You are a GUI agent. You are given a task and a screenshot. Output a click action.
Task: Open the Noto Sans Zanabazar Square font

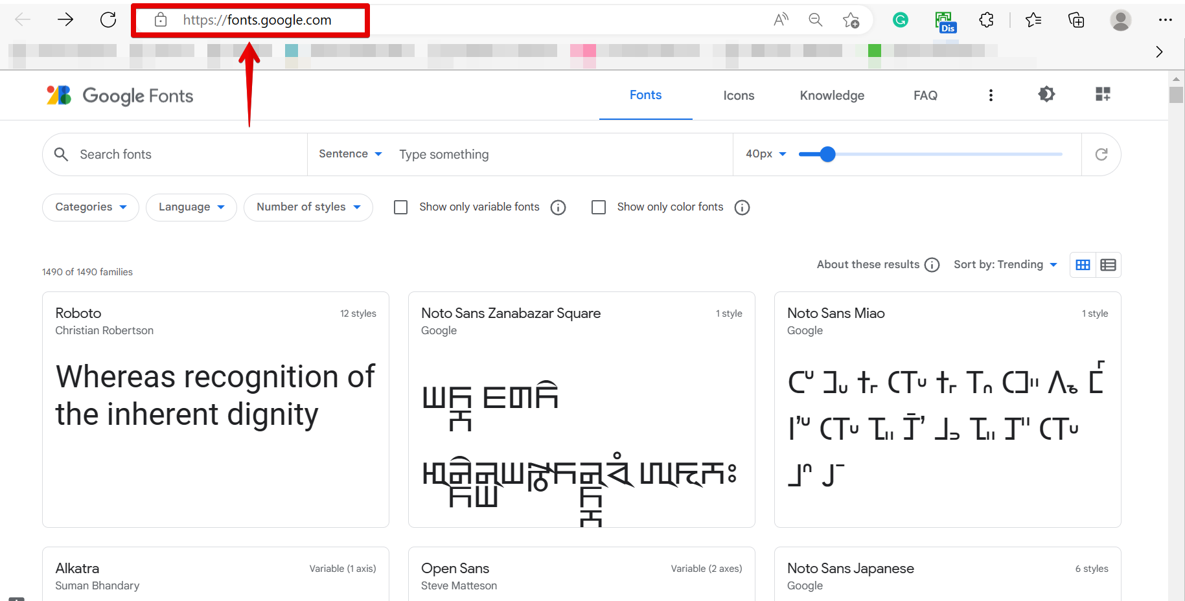511,313
